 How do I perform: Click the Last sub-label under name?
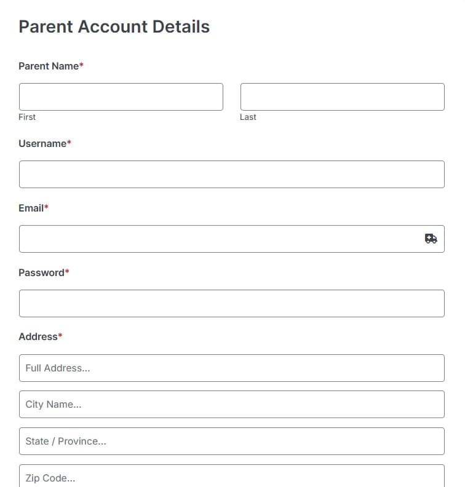tap(248, 117)
